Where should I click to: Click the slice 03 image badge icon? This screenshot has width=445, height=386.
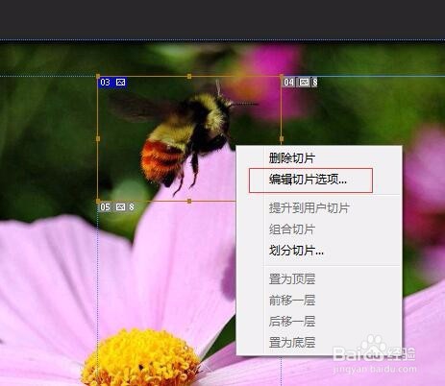click(x=120, y=83)
